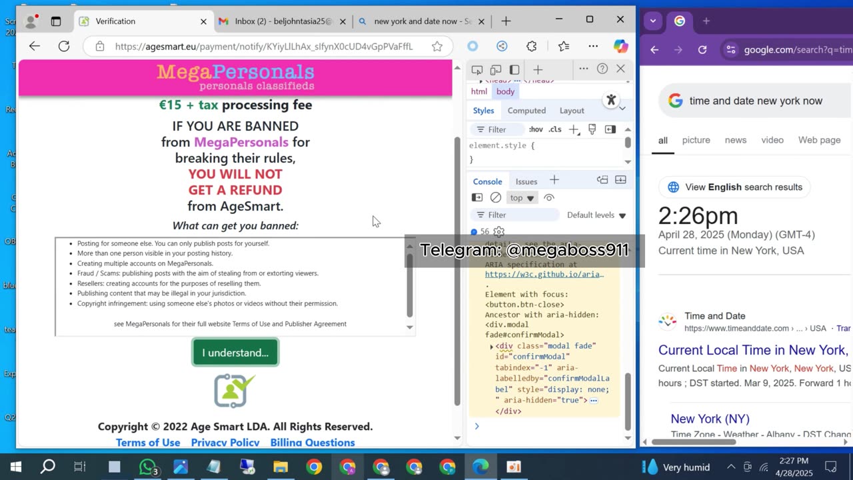Screen dimensions: 853x480
Task: Open the Edge profile avatar
Action: pos(31,21)
